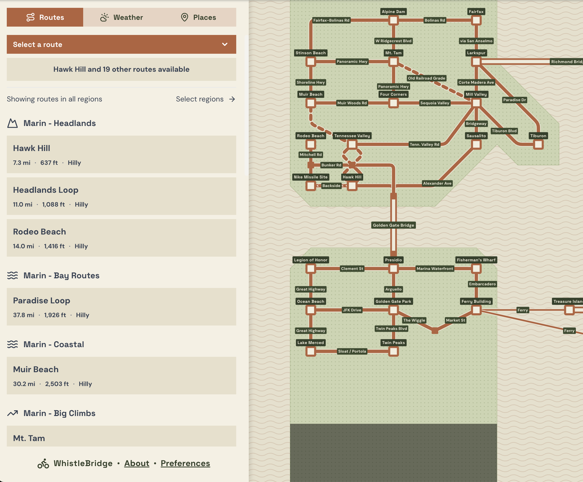Click the Marina Waterfront segment label
This screenshot has width=583, height=482.
[435, 268]
